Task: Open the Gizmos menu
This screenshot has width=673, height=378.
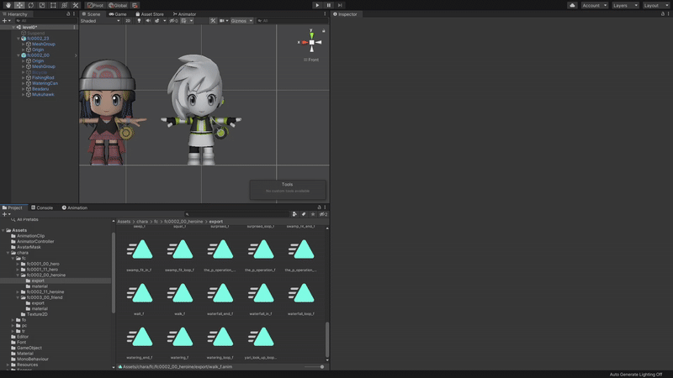Action: click(242, 20)
